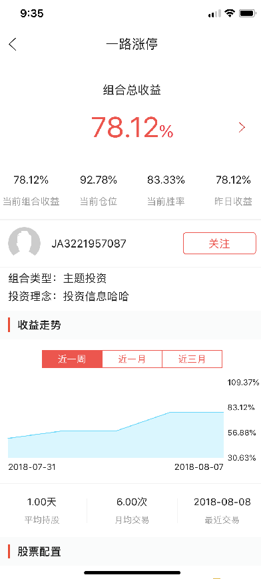Tap the 收益走势 section header
Screen dimensions: 261x579
pyautogui.click(x=39, y=325)
